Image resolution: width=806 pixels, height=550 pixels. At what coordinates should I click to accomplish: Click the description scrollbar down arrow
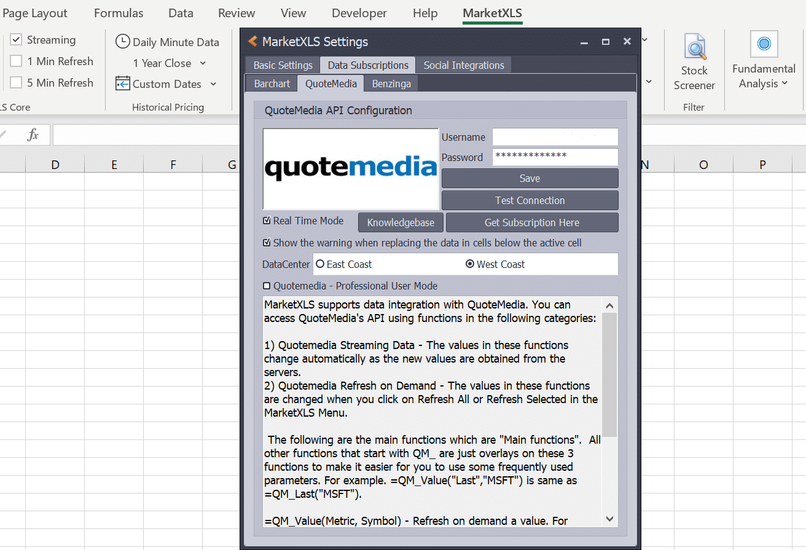pos(609,519)
